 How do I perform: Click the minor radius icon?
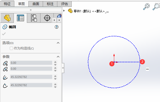(x=5, y=86)
